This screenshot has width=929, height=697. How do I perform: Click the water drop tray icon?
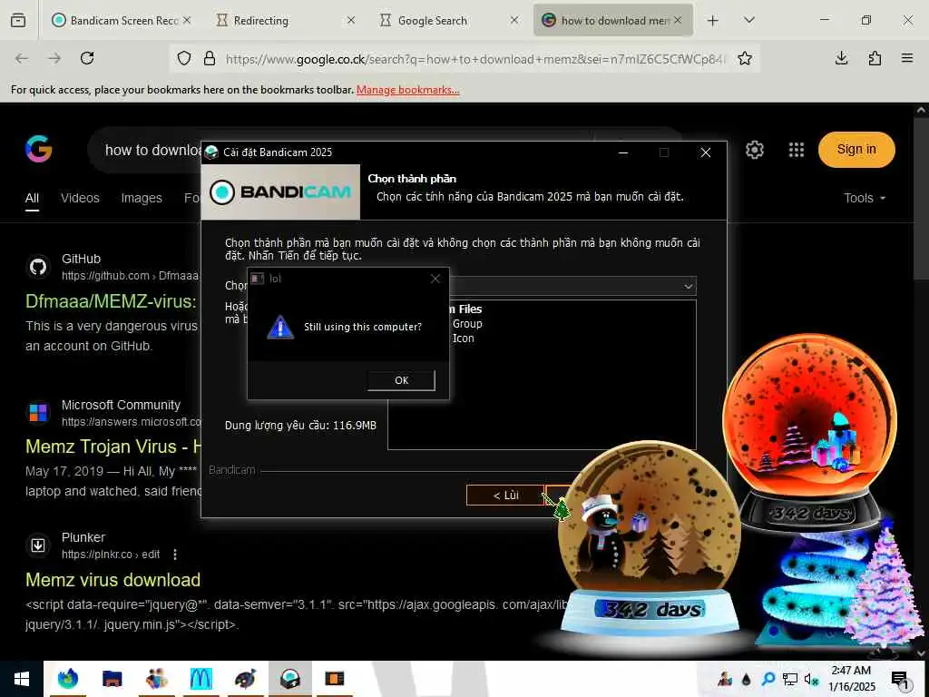point(747,679)
